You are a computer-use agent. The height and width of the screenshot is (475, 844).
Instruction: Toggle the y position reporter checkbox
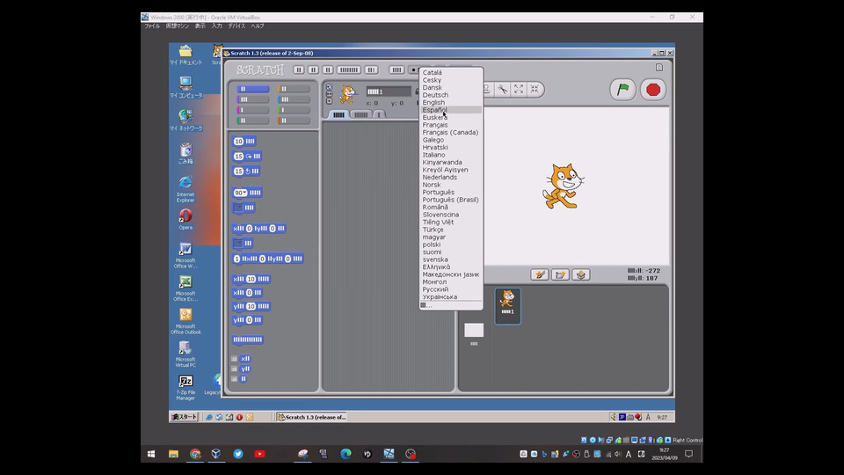(234, 369)
